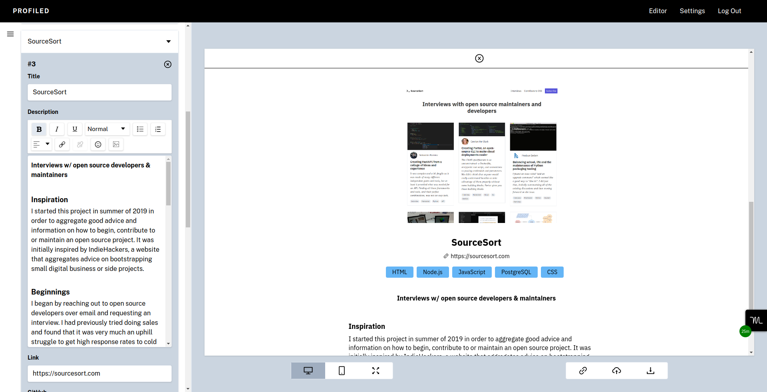Open the text alignment dropdown
This screenshot has width=767, height=392.
pyautogui.click(x=42, y=144)
